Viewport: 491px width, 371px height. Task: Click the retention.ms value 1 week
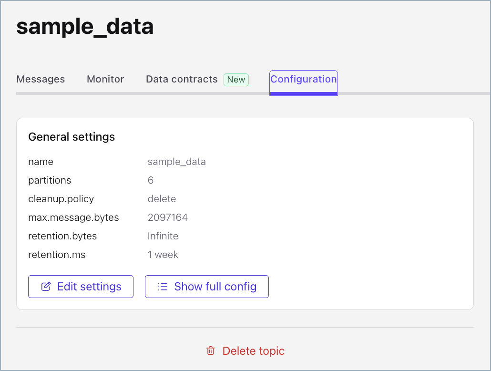tap(163, 255)
